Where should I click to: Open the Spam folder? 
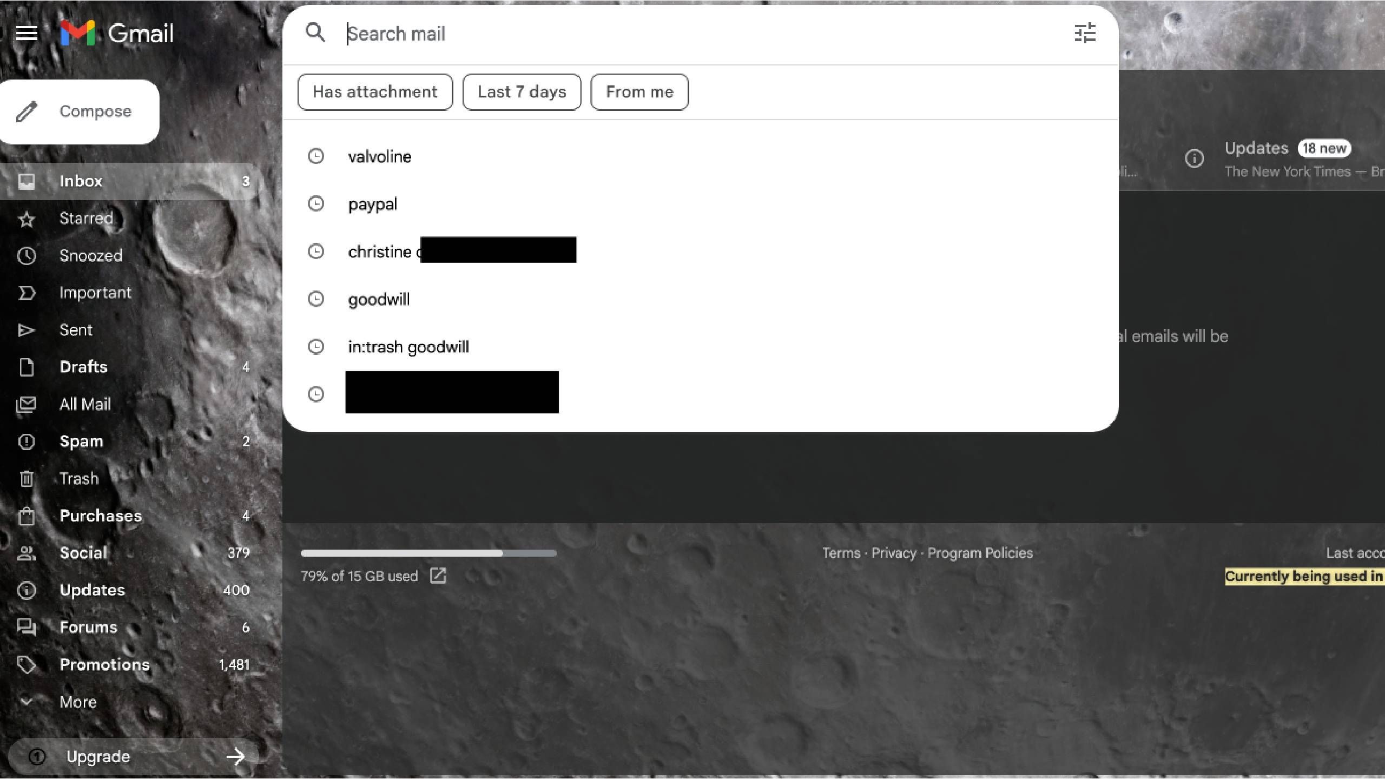(x=130, y=441)
